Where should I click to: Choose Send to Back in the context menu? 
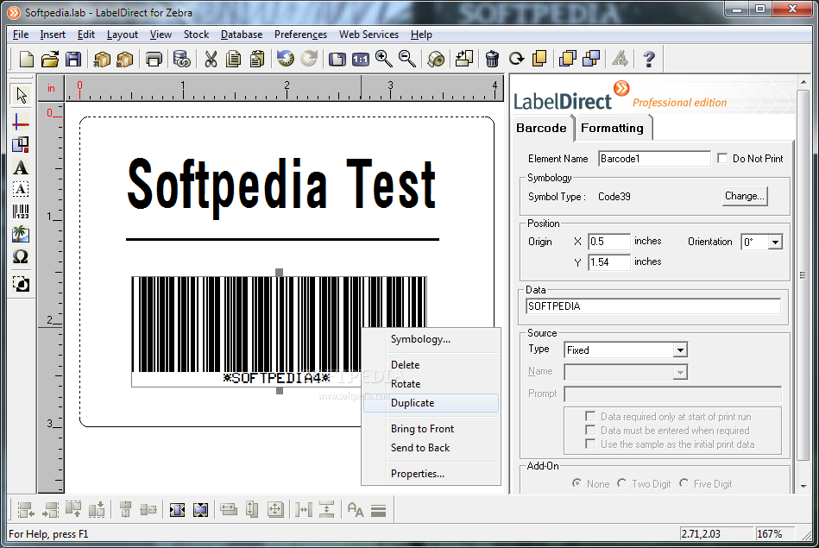coord(431,448)
